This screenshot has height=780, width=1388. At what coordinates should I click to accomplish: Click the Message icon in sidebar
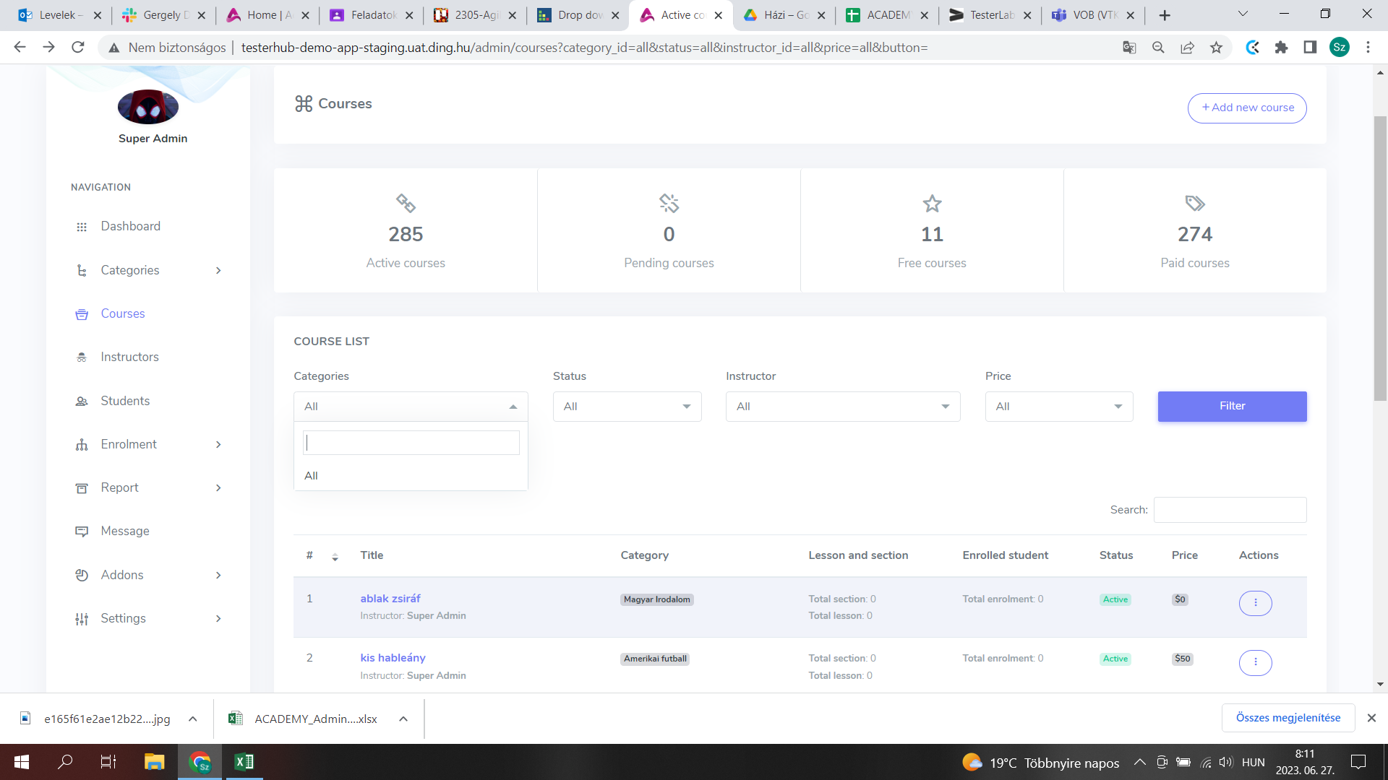(x=82, y=532)
